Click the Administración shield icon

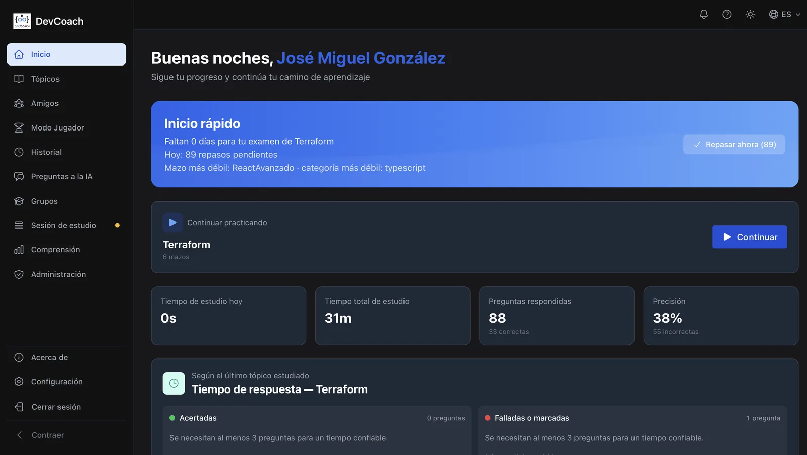19,274
